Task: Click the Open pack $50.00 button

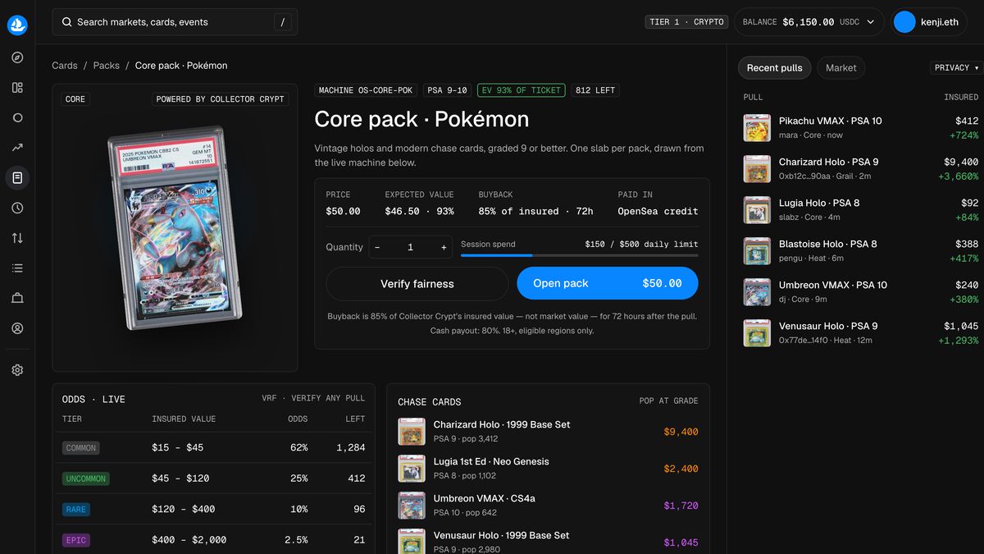Action: (608, 283)
